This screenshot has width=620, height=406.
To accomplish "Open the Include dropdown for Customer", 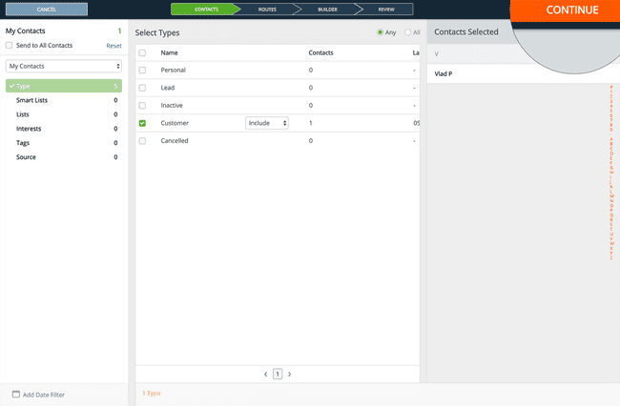I will pyautogui.click(x=267, y=123).
